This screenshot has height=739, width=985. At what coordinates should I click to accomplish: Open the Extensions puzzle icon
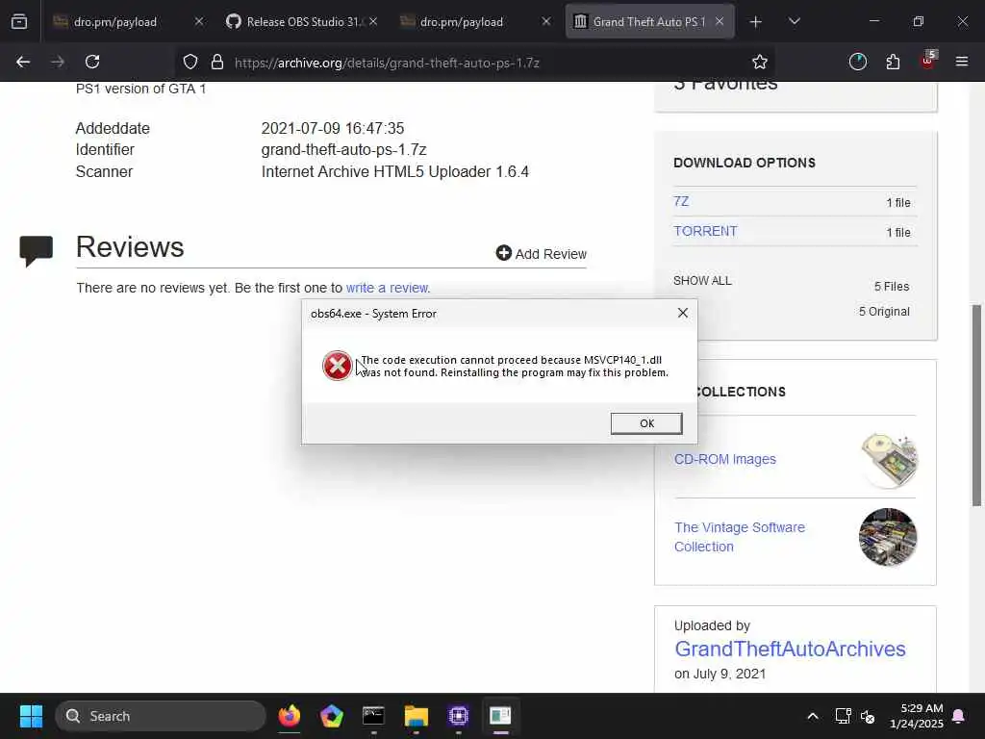click(893, 62)
